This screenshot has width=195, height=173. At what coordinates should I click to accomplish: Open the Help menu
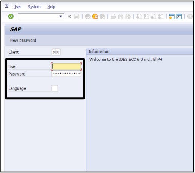click(51, 7)
